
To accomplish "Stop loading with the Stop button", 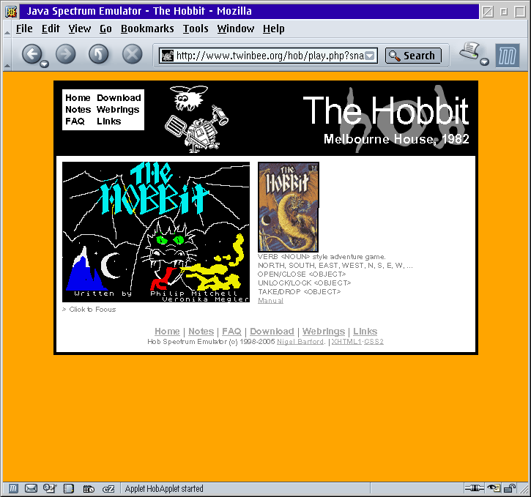I will [132, 53].
